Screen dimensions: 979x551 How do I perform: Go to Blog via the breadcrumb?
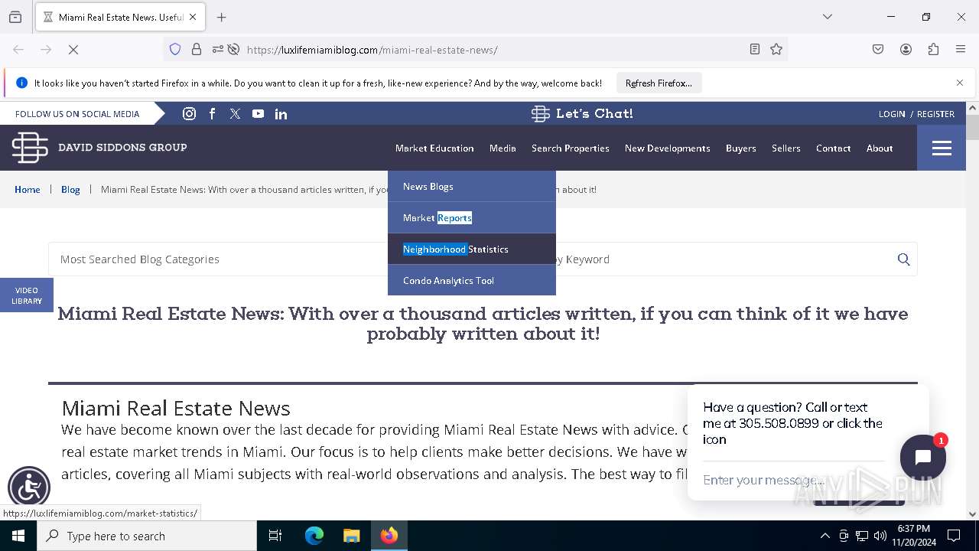point(70,189)
